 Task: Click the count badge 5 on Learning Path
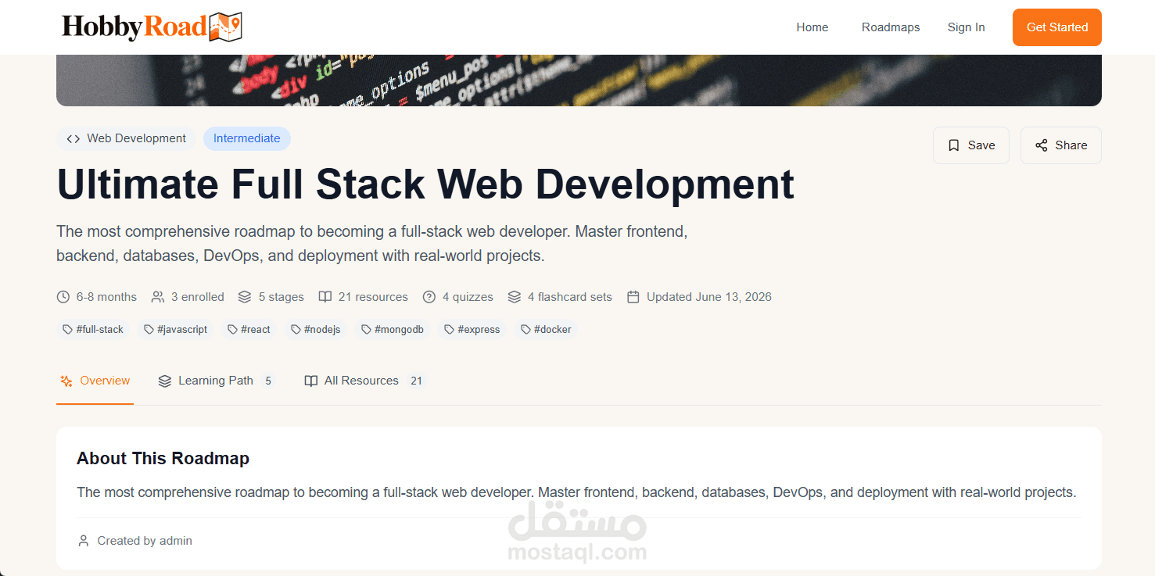(x=268, y=381)
